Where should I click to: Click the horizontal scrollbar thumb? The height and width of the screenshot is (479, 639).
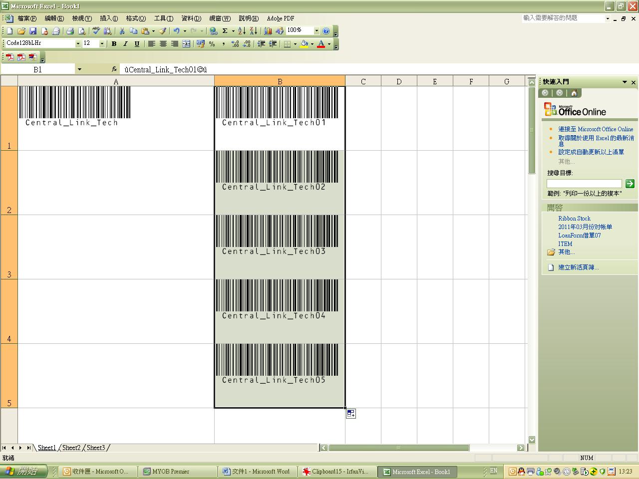[x=398, y=448]
